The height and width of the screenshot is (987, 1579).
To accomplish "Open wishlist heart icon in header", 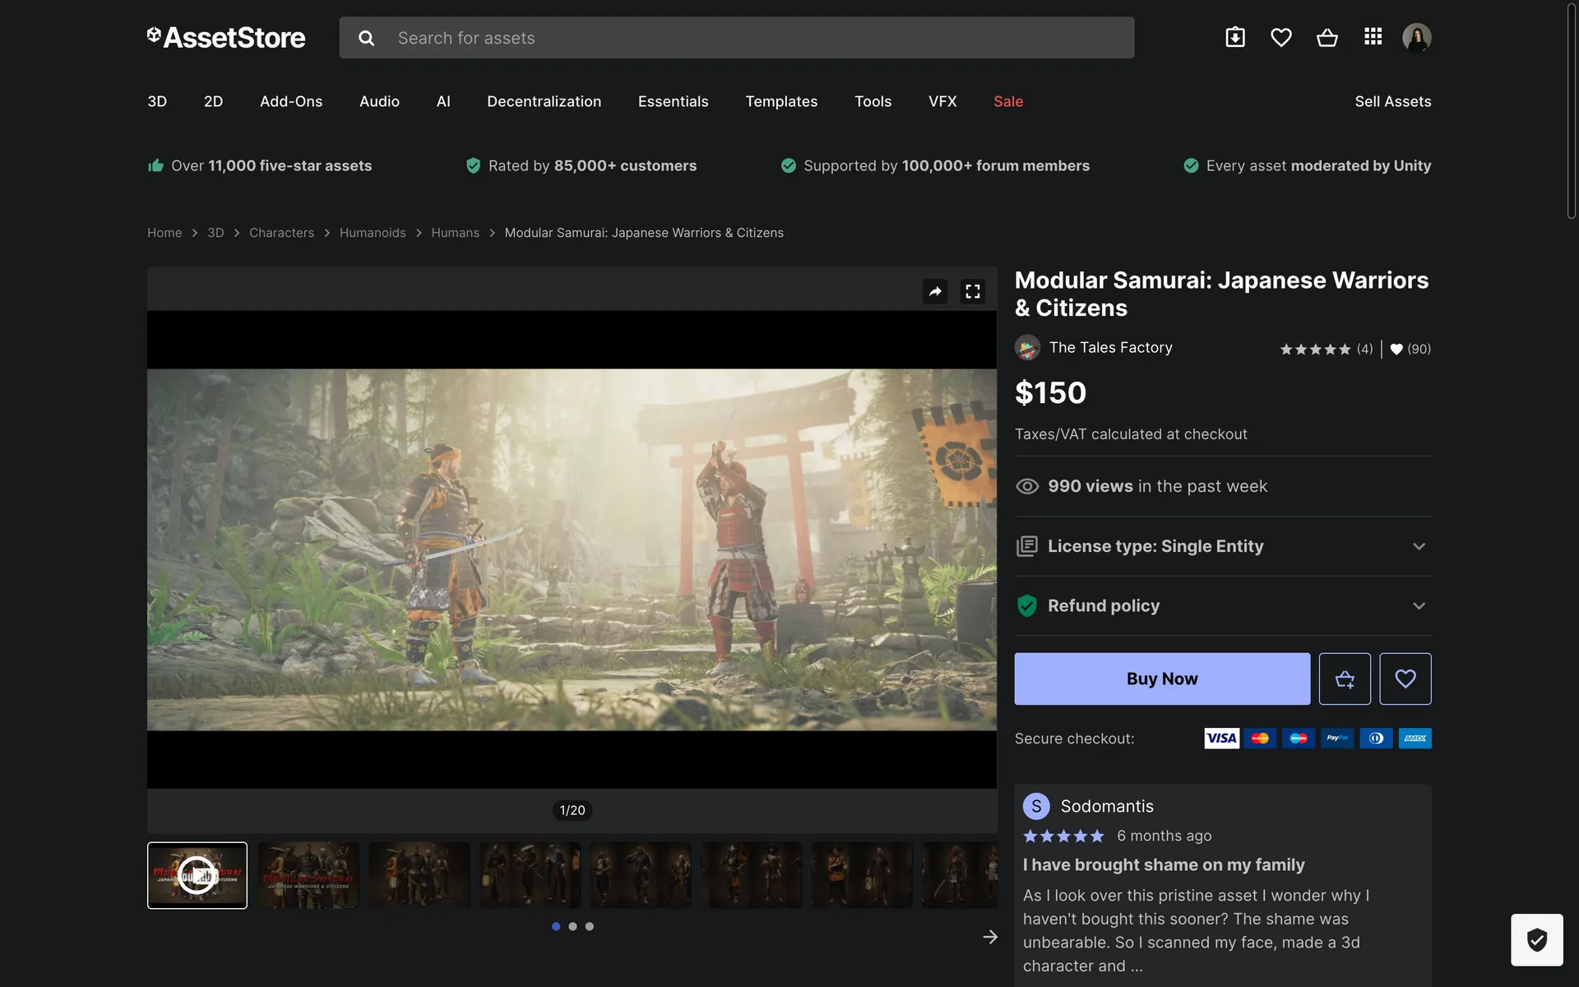I will pyautogui.click(x=1280, y=37).
